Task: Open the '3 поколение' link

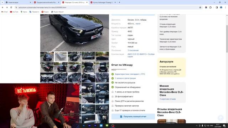Action: point(133,50)
